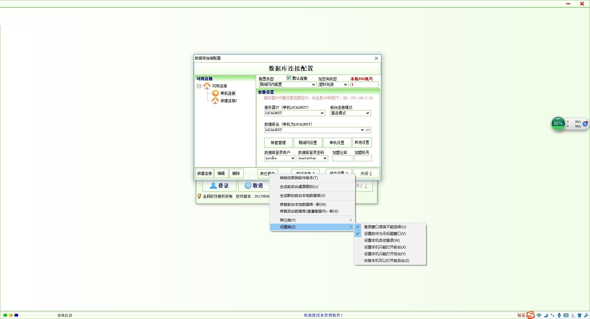This screenshot has width=590, height=319.
Task: Open the 服务器IP dropdown
Action: tap(322, 113)
